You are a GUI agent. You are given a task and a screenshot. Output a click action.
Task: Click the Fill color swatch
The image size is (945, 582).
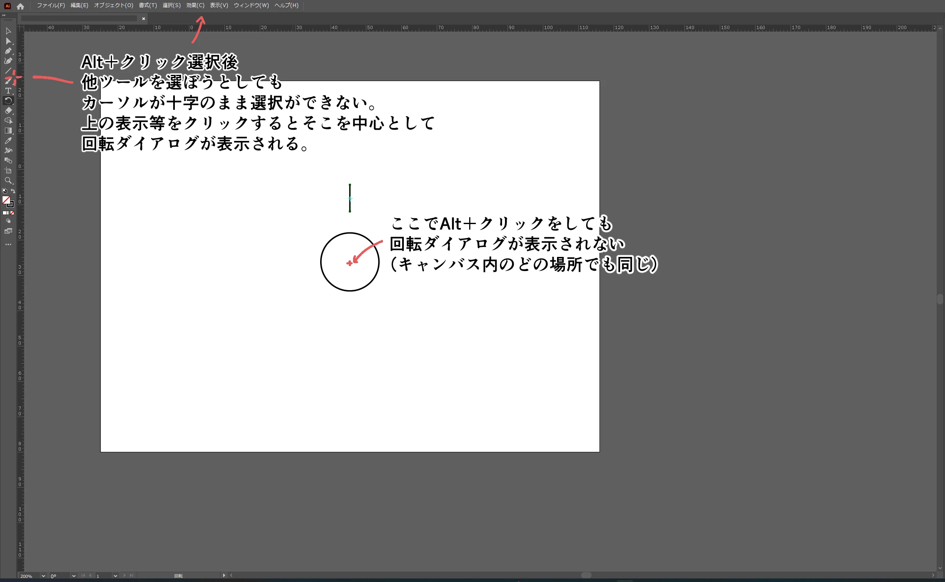[6, 200]
